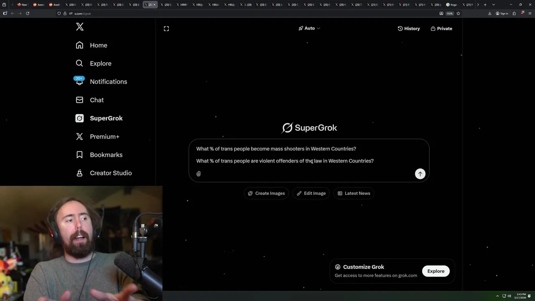The image size is (535, 301).
Task: Click the Create Images button
Action: coord(266,193)
